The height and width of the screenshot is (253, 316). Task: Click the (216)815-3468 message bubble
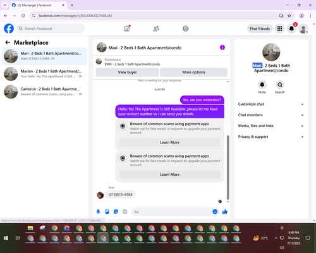[120, 195]
